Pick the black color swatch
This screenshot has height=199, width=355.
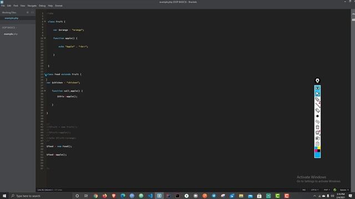click(x=319, y=151)
